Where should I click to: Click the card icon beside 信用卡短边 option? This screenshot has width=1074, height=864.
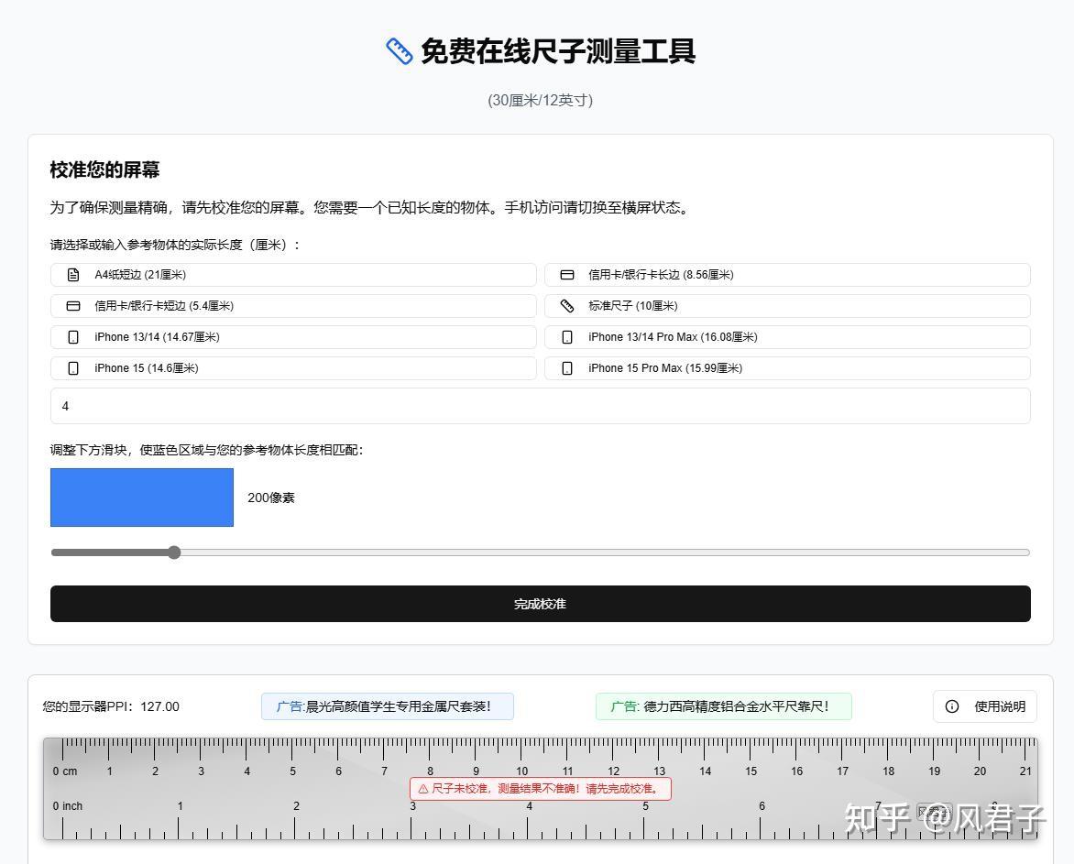pyautogui.click(x=73, y=305)
